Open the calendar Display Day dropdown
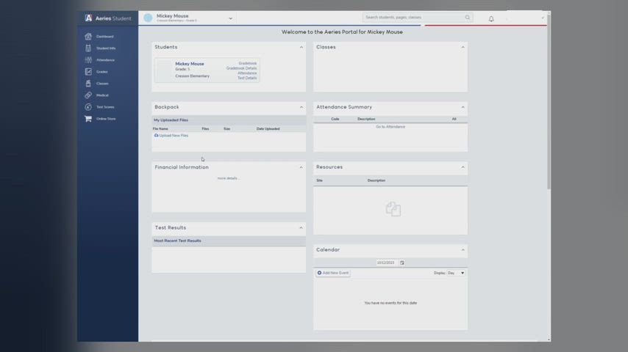Screen dimensions: 628x352 (x=456, y=273)
